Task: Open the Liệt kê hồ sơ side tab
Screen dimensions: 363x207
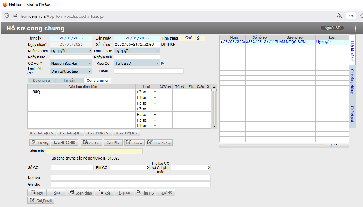Action: pos(352,50)
